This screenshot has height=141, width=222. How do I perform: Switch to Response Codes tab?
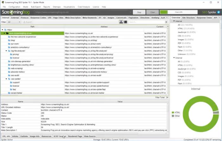[38, 18]
